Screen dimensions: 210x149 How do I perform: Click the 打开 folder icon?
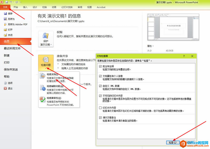click(x=5, y=30)
